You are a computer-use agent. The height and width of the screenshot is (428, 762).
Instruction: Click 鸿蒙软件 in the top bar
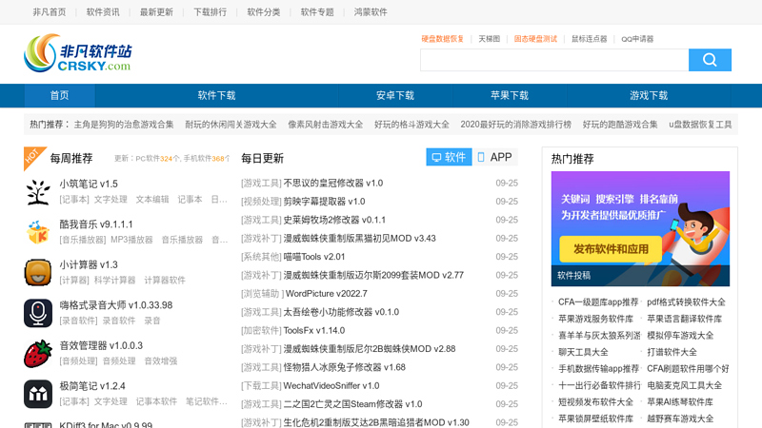pos(371,12)
